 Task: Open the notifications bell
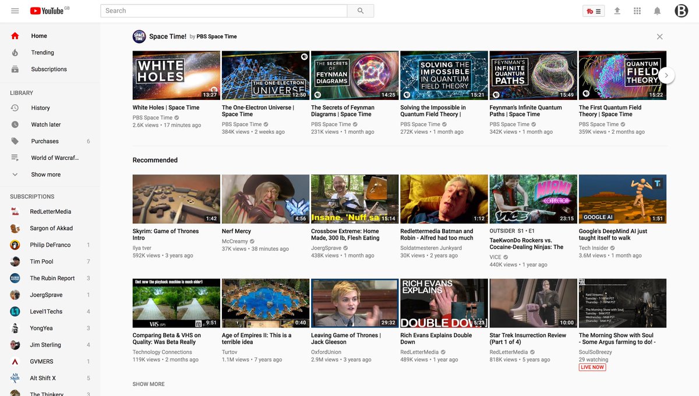(657, 11)
